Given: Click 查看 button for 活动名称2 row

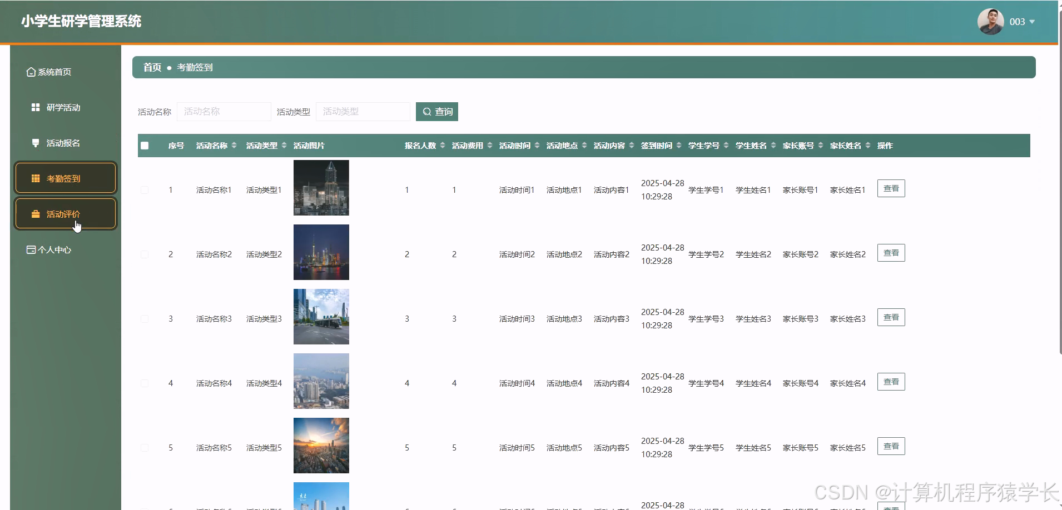Looking at the screenshot, I should [x=891, y=253].
